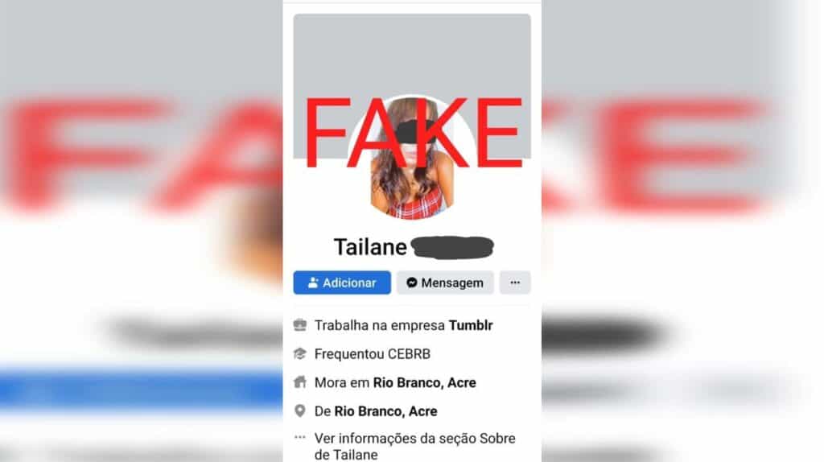Click the graduation cap education icon
The image size is (824, 462).
300,353
